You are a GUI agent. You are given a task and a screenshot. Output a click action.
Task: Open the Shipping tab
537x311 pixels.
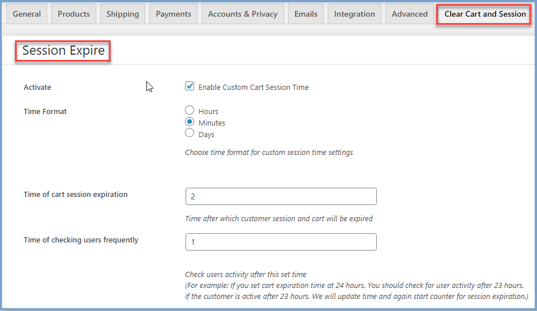click(x=123, y=14)
